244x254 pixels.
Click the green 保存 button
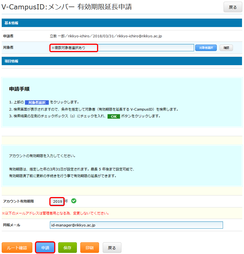(68, 247)
